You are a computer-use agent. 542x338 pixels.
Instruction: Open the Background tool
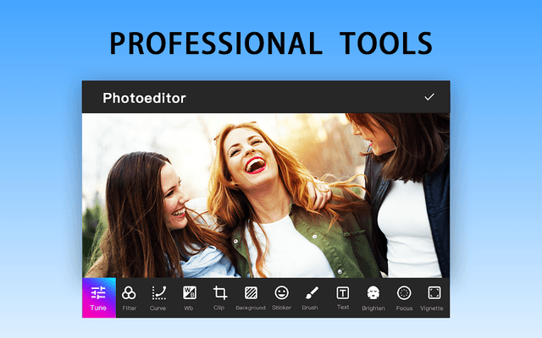(x=251, y=297)
